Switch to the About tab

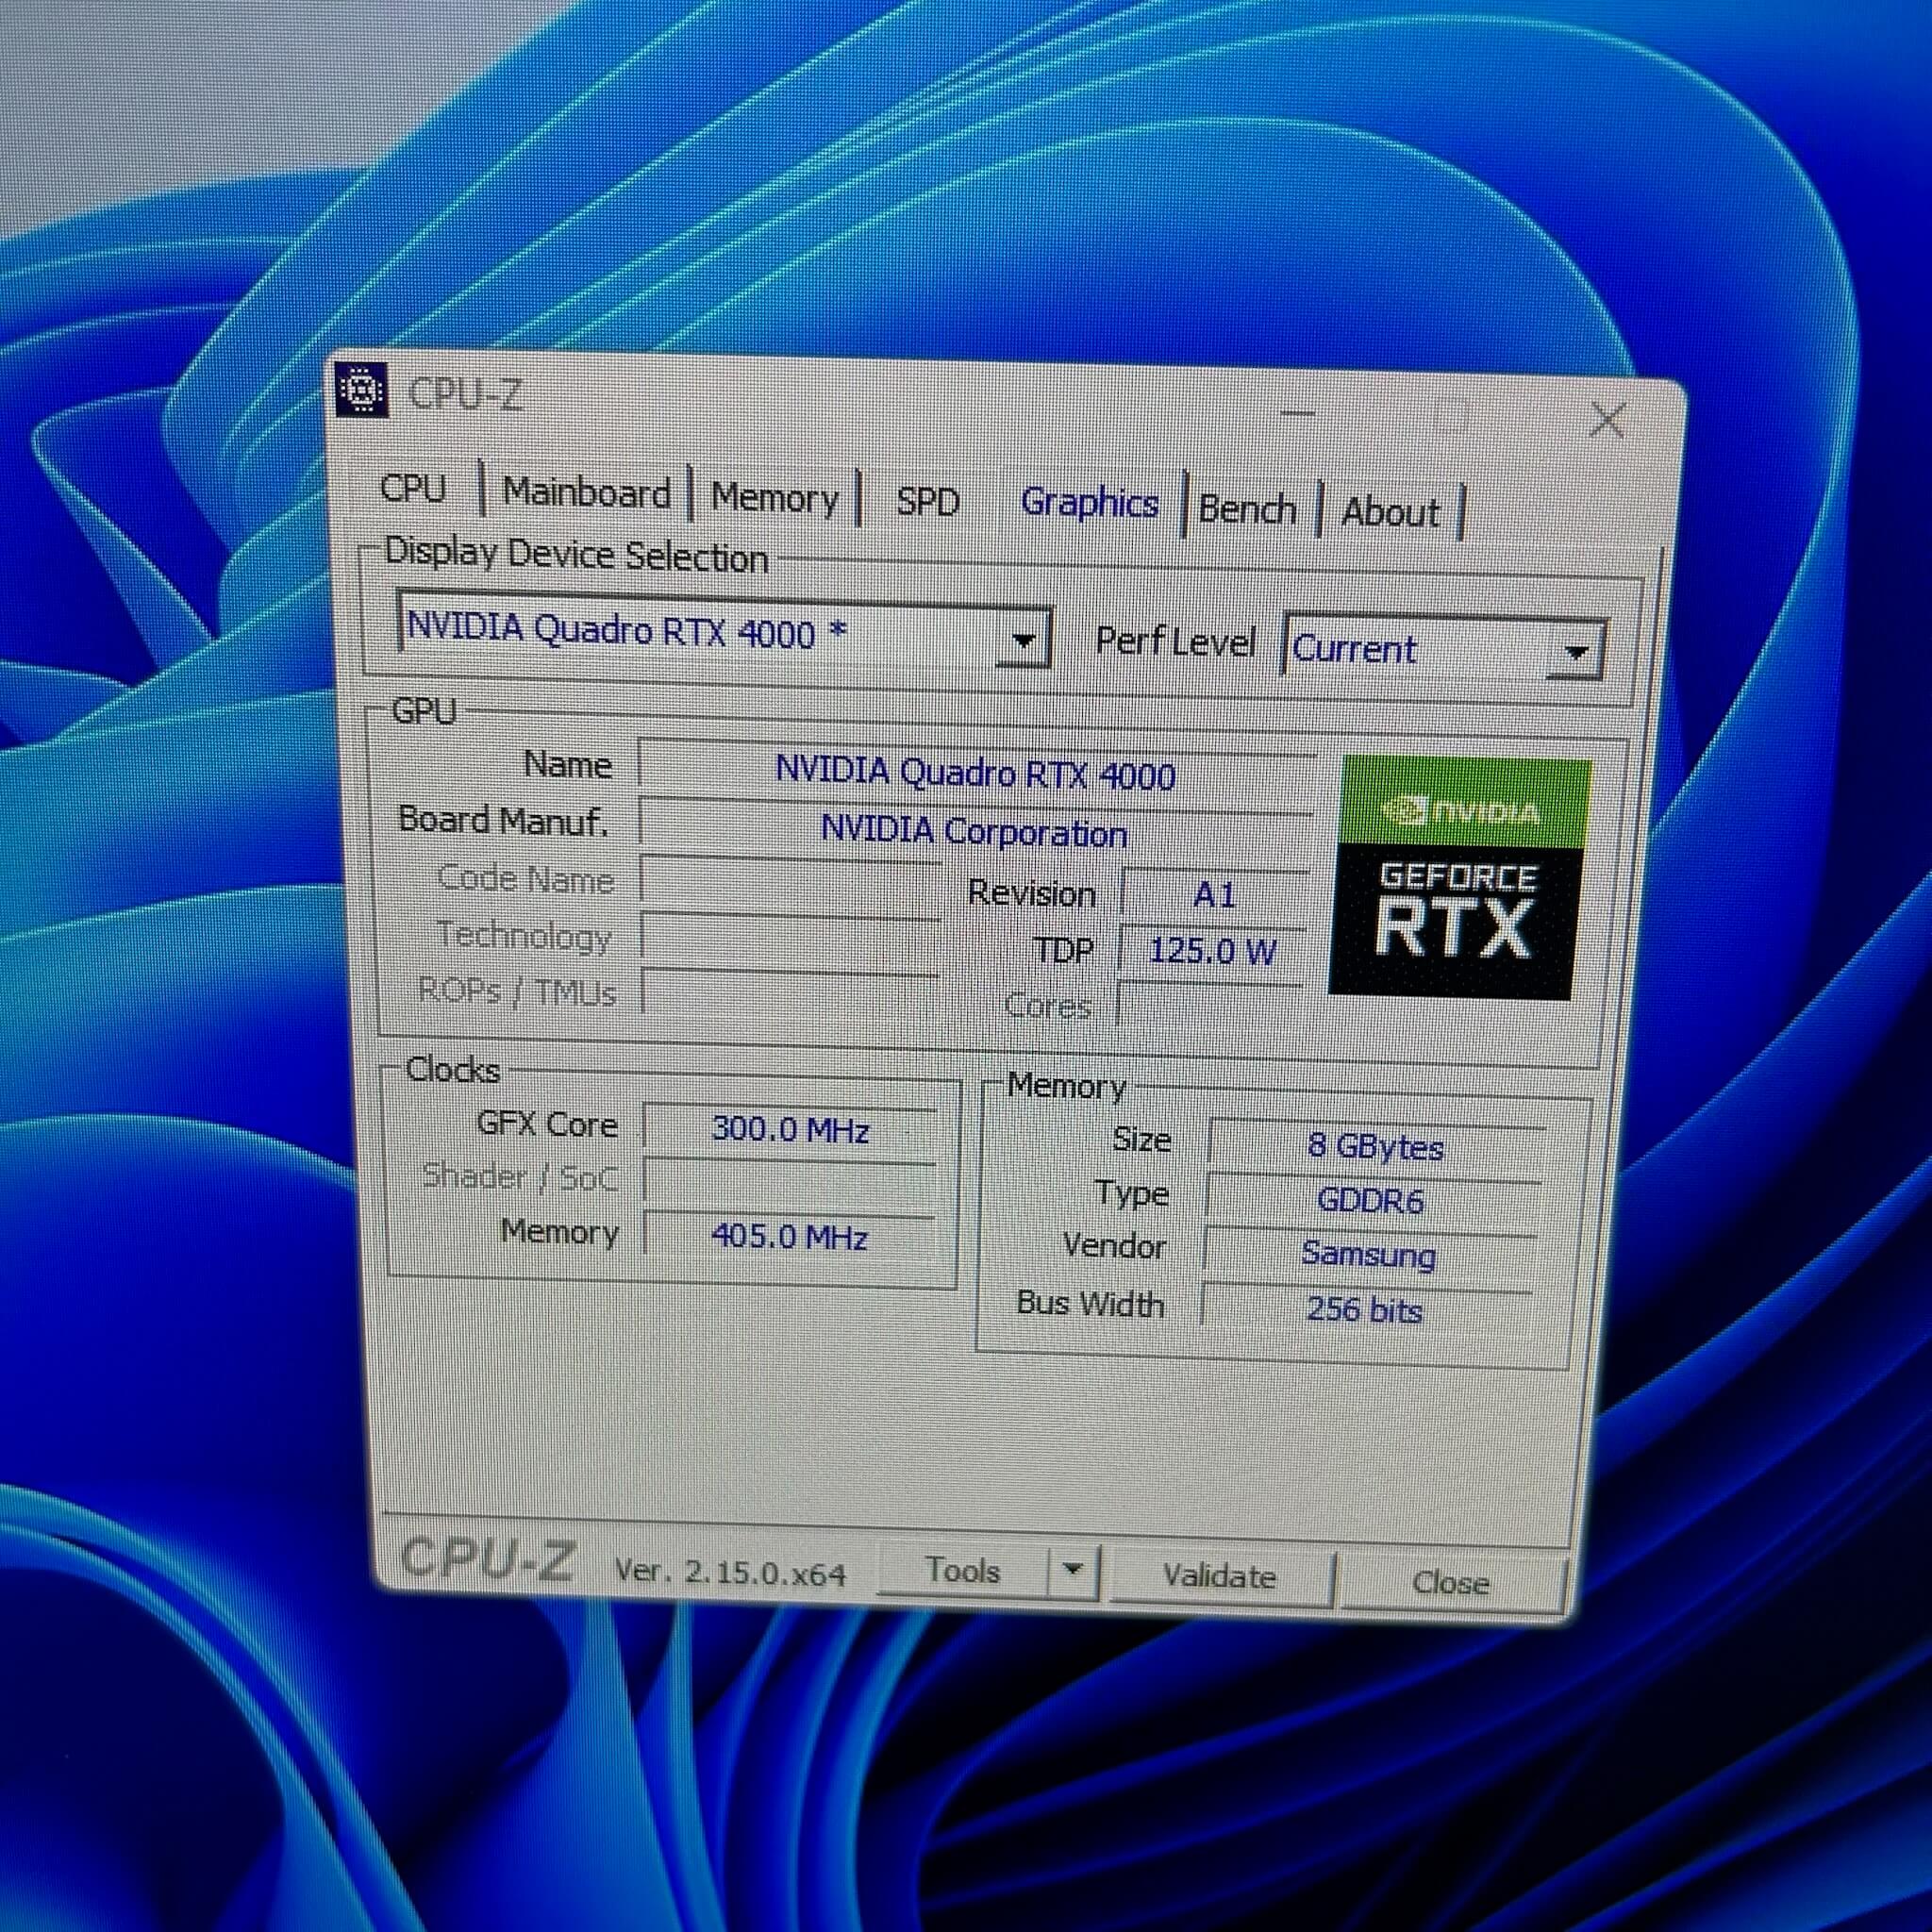point(1390,512)
